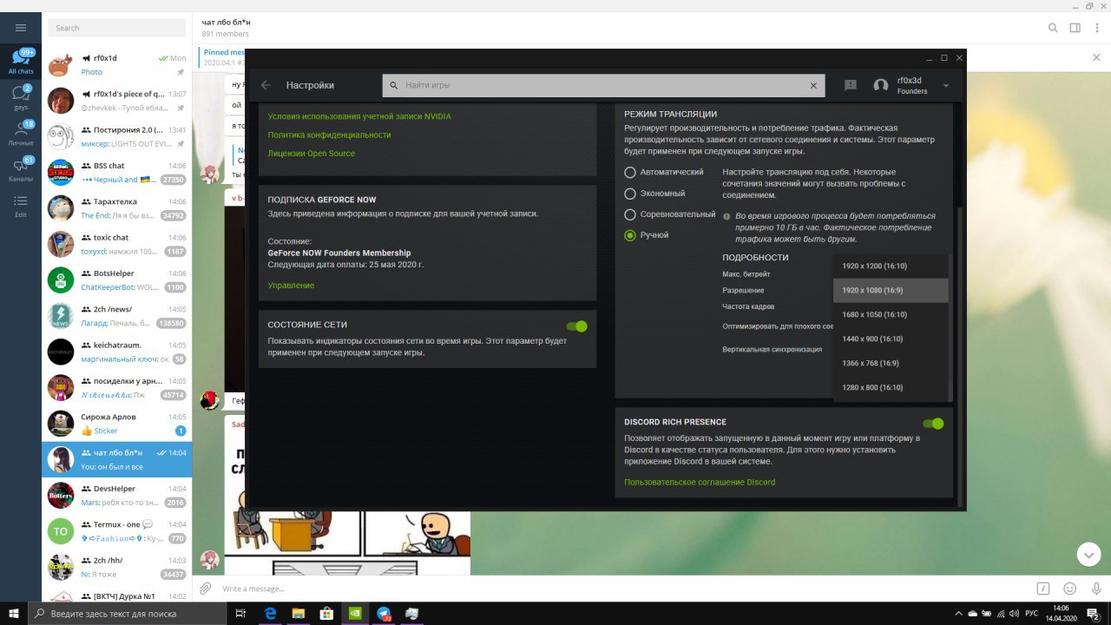Open Лицензии Open Source link
This screenshot has width=1111, height=625.
click(x=311, y=154)
